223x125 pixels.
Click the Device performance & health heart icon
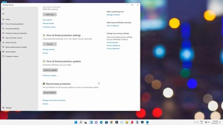(x=3, y=47)
